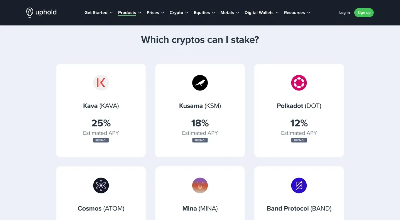Click the Sign up button
The image size is (400, 220).
(364, 13)
